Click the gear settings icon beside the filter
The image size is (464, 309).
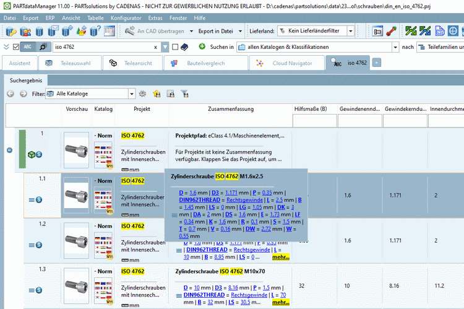point(143,94)
